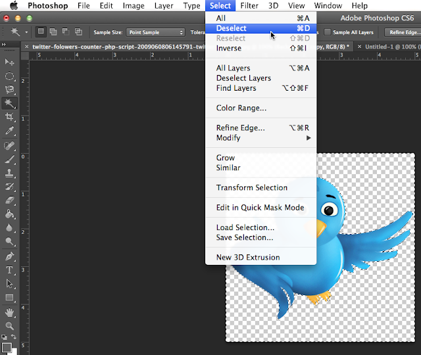Select the History Brush tool

(x=9, y=187)
